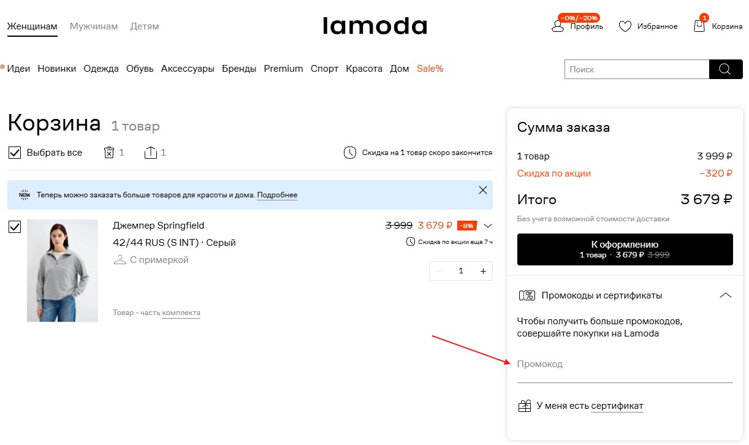Screen dimensions: 749x445
Task: Increase item quantity with plus button
Action: click(x=483, y=271)
